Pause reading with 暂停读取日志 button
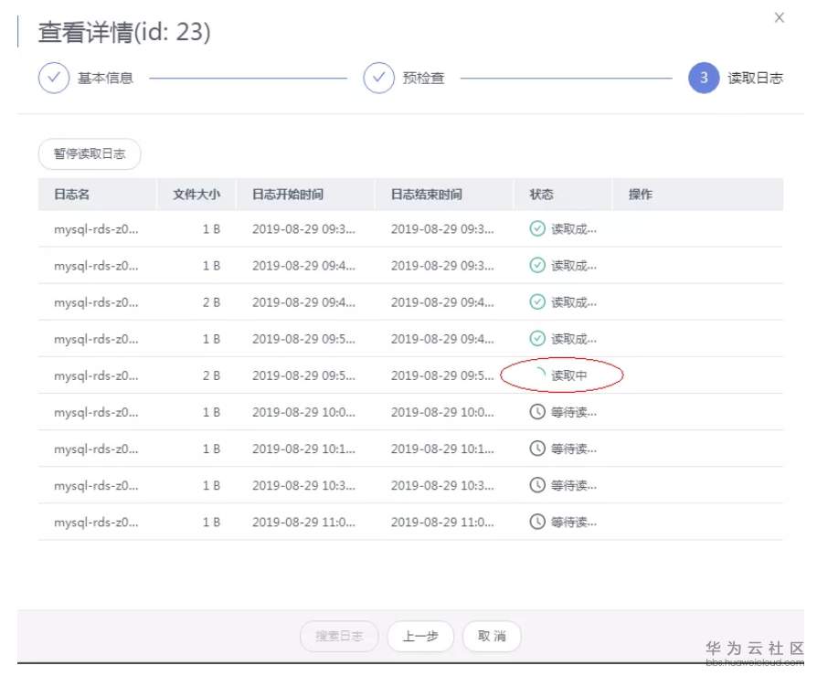This screenshot has width=817, height=676. coord(90,153)
